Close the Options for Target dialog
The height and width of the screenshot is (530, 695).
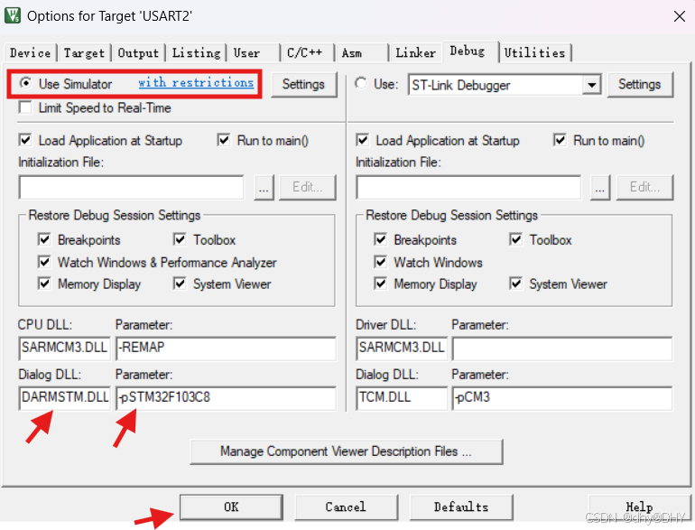coord(679,16)
